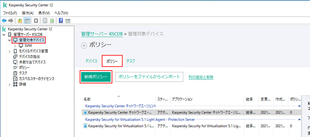This screenshot has height=137, width=310.
Task: Collapse the Virtualization 5.1 Light Agent group arrow
Action: [299, 119]
